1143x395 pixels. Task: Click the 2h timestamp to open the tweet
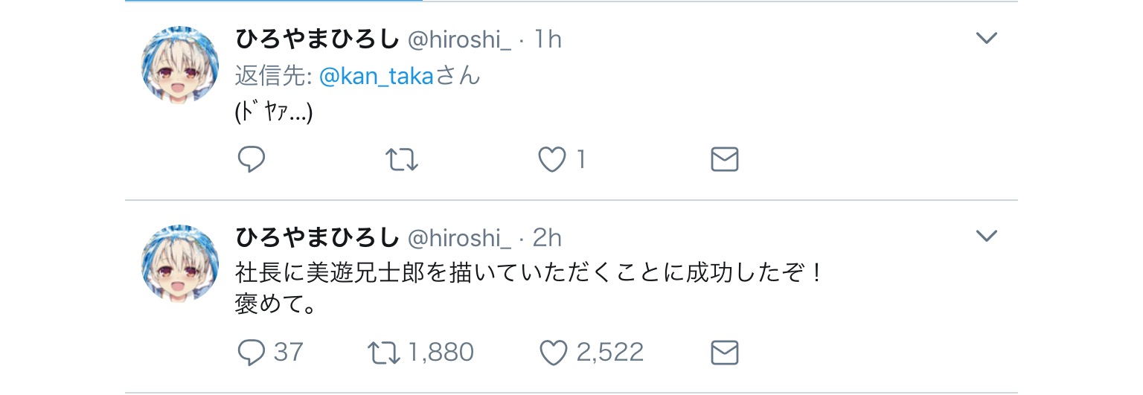coord(547,238)
